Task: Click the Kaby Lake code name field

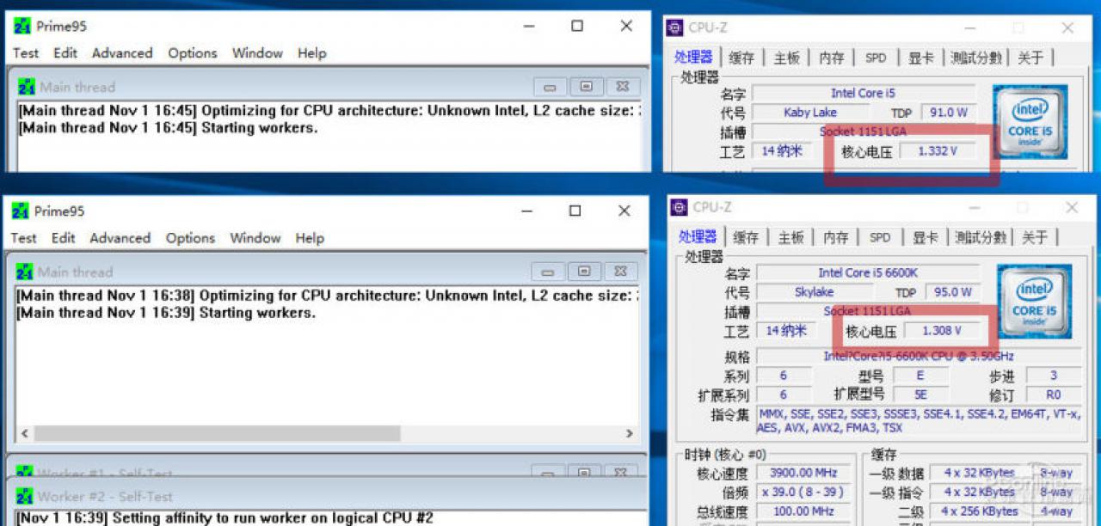Action: point(810,112)
